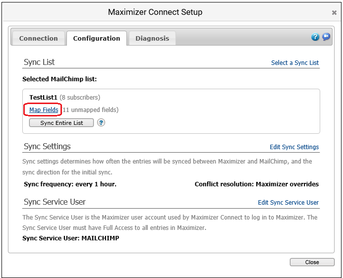Click the Close button at the bottom
This screenshot has width=343, height=278.
click(x=312, y=262)
